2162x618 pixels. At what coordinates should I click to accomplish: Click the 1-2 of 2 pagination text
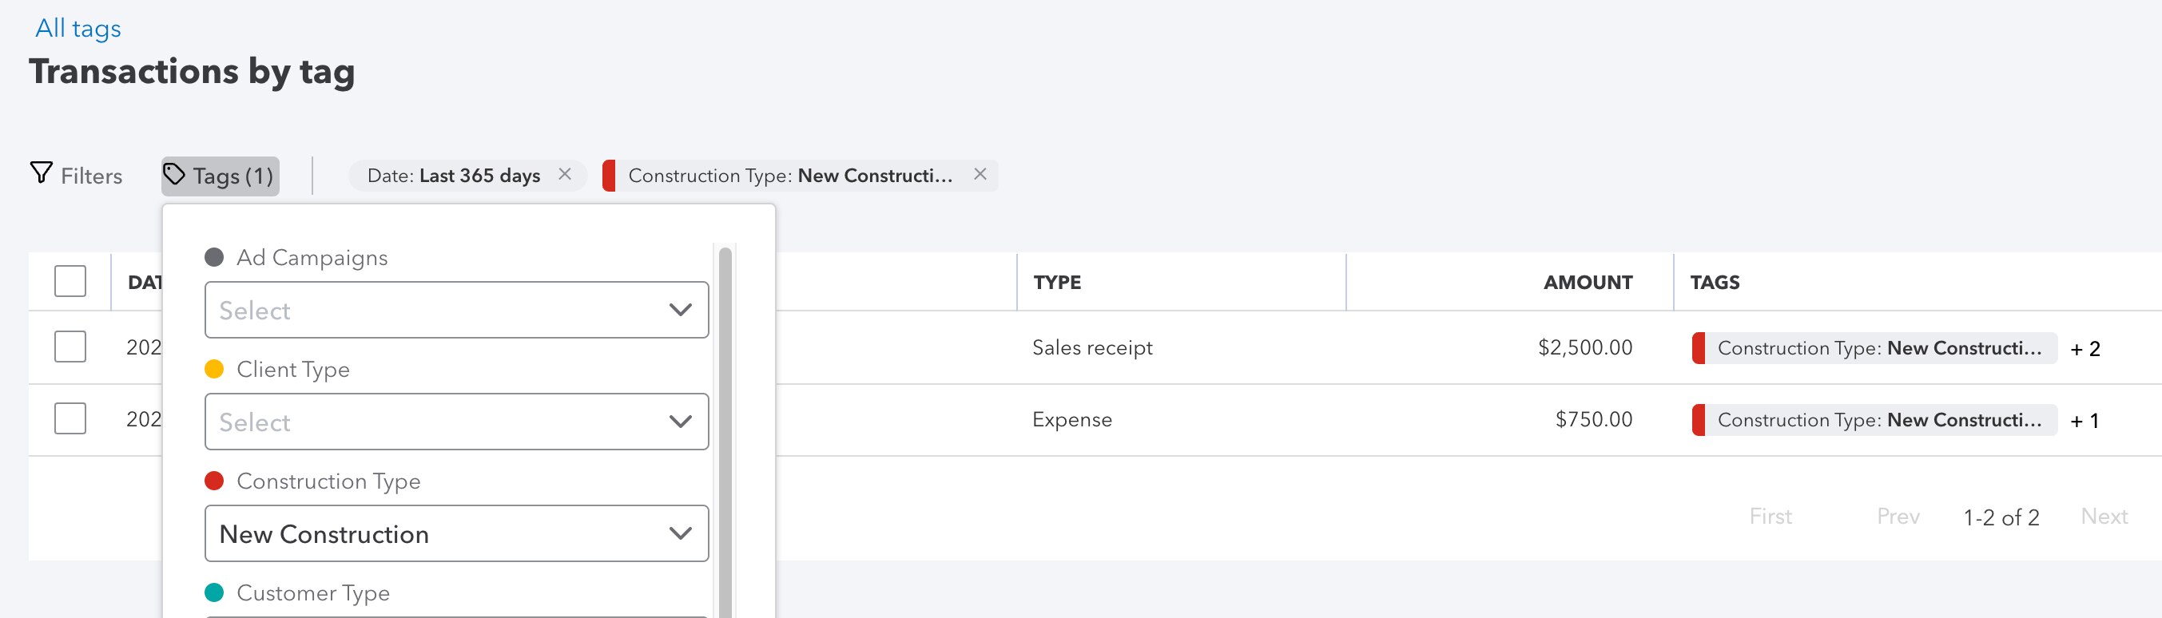pyautogui.click(x=2001, y=517)
